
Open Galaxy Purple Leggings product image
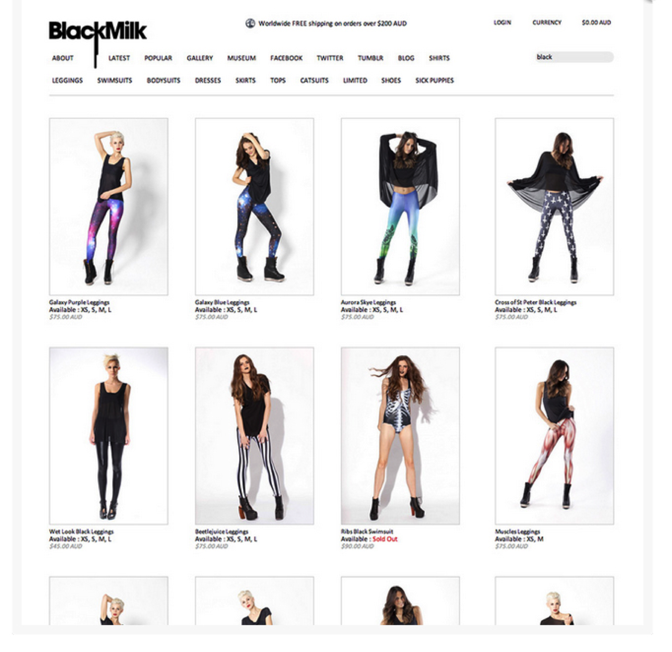[x=109, y=206]
